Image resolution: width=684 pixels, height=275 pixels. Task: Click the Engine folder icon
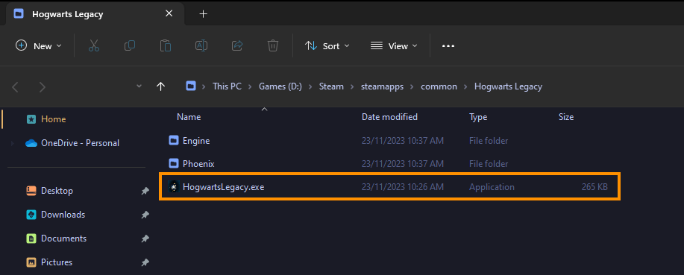coord(174,140)
